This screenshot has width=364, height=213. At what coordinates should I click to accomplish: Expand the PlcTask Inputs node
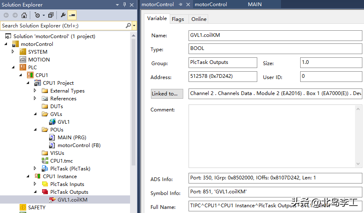click(x=35, y=184)
